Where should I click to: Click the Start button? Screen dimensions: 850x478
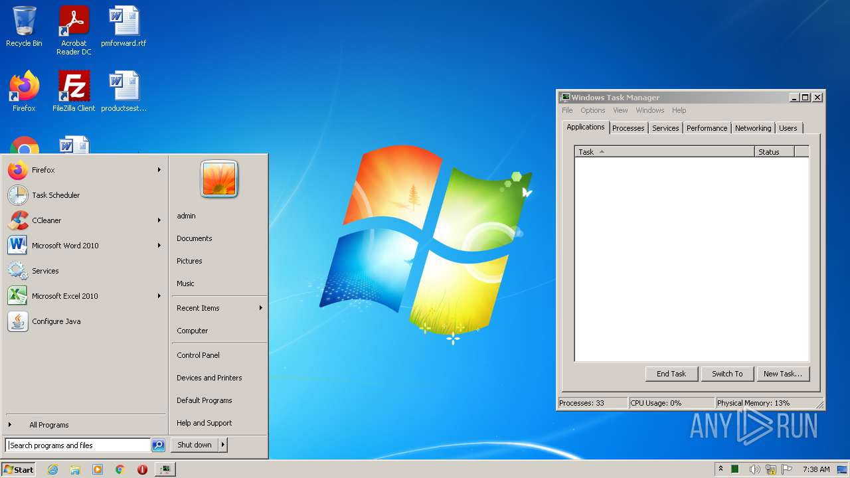[19, 469]
